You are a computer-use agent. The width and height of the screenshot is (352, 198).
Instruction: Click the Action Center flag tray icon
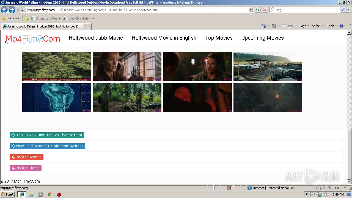(x=313, y=194)
